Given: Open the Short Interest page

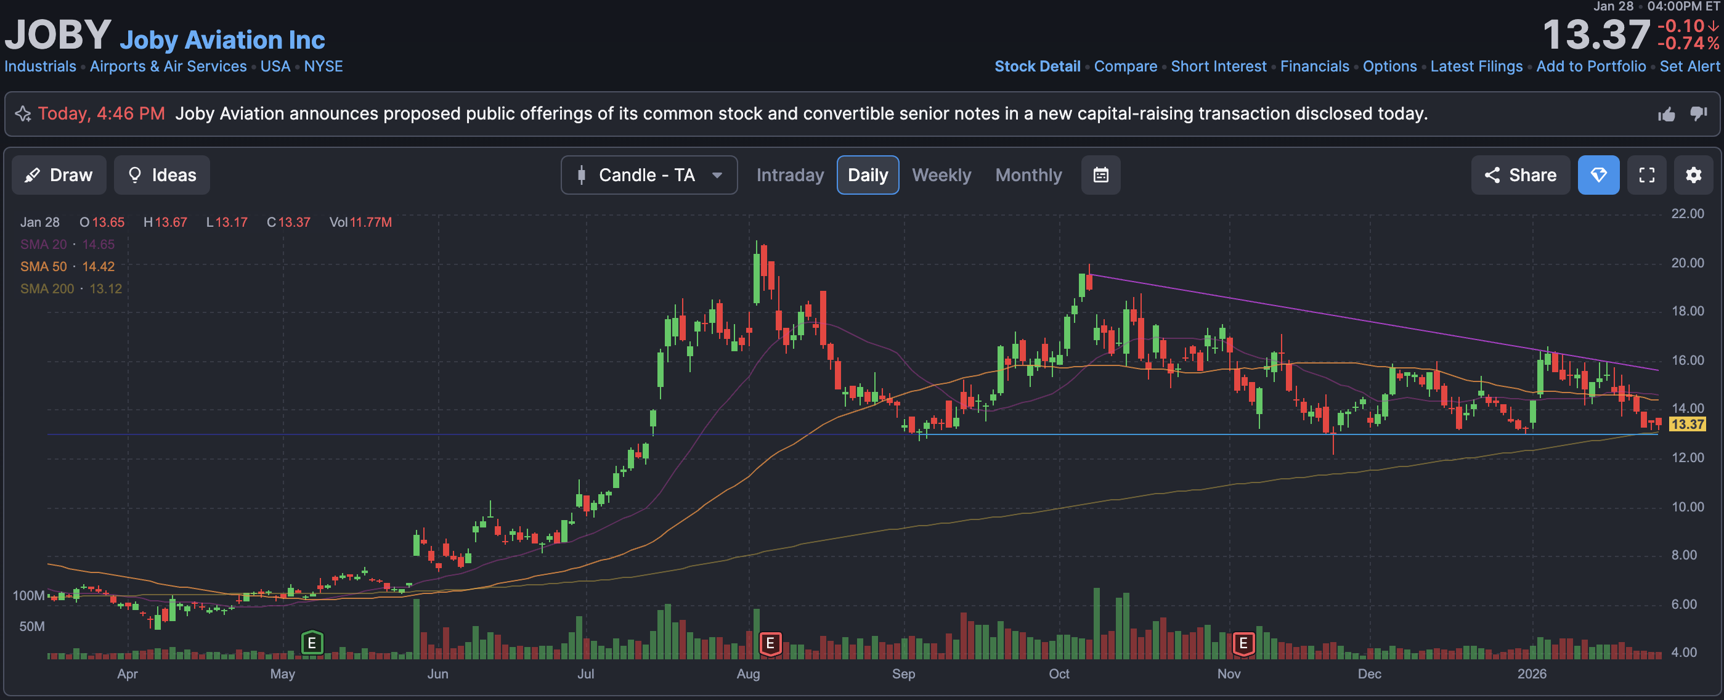Looking at the screenshot, I should [1218, 67].
